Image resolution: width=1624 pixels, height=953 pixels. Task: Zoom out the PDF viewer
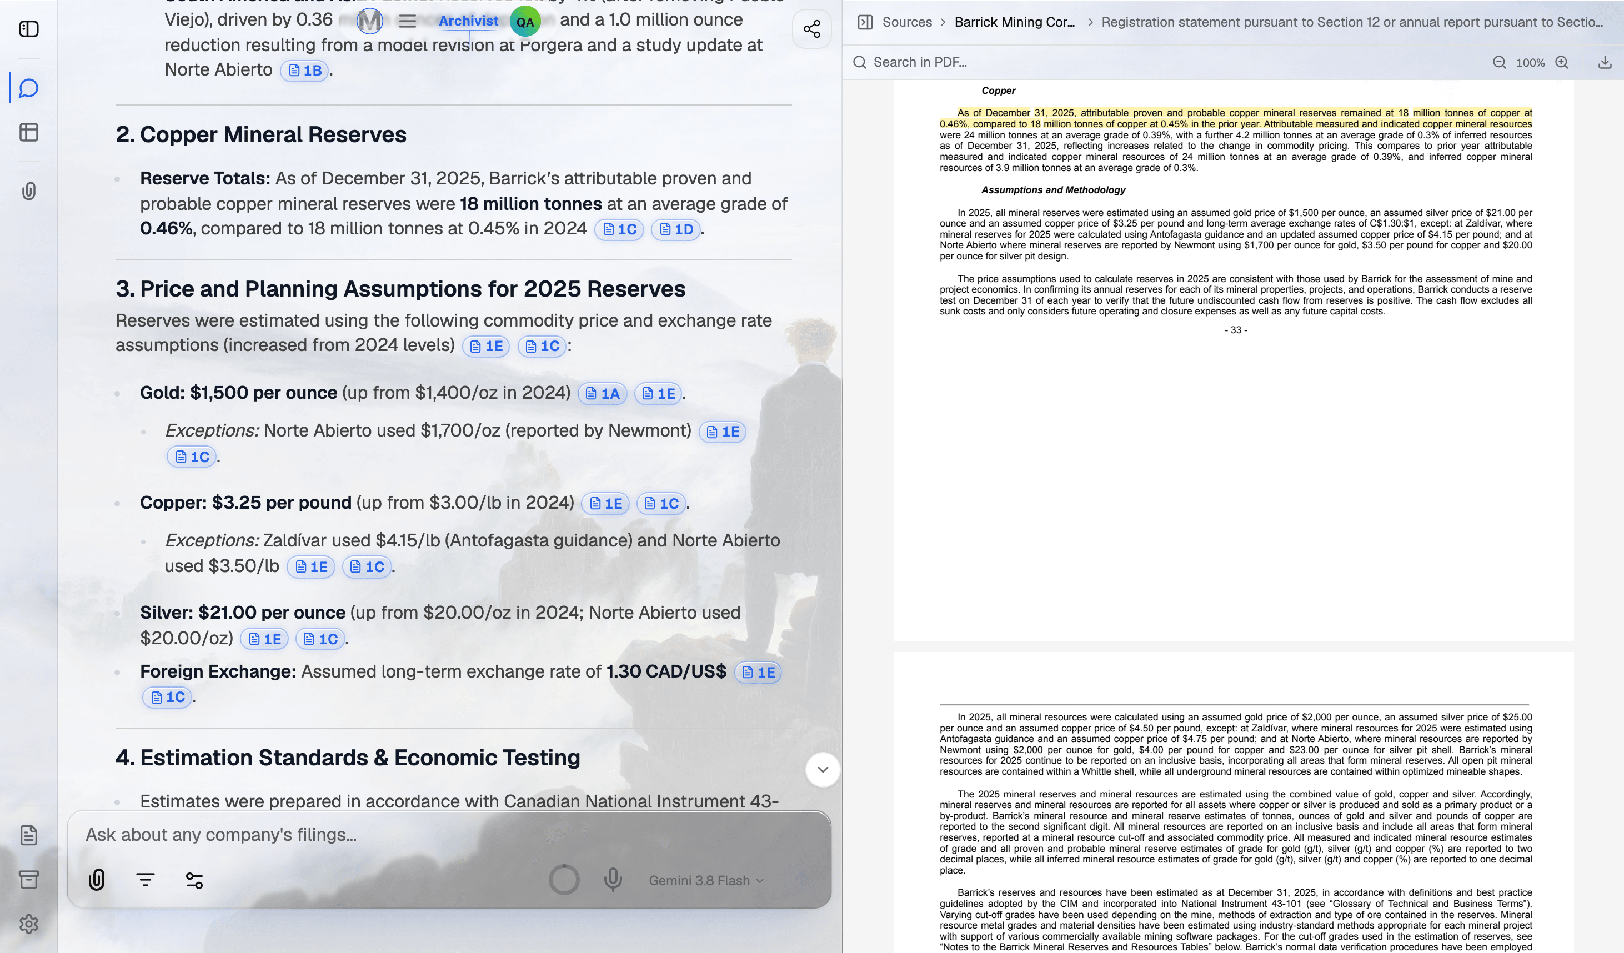coord(1500,63)
